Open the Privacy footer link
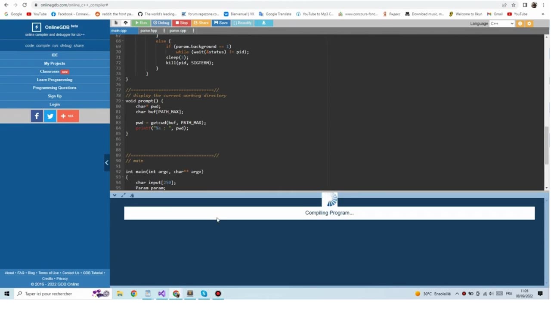551x310 pixels. pos(62,279)
